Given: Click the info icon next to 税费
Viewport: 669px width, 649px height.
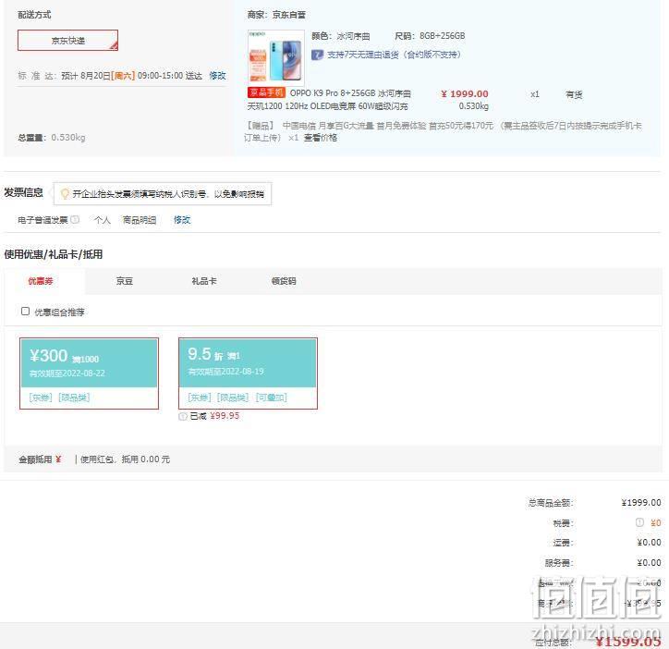Looking at the screenshot, I should 639,522.
